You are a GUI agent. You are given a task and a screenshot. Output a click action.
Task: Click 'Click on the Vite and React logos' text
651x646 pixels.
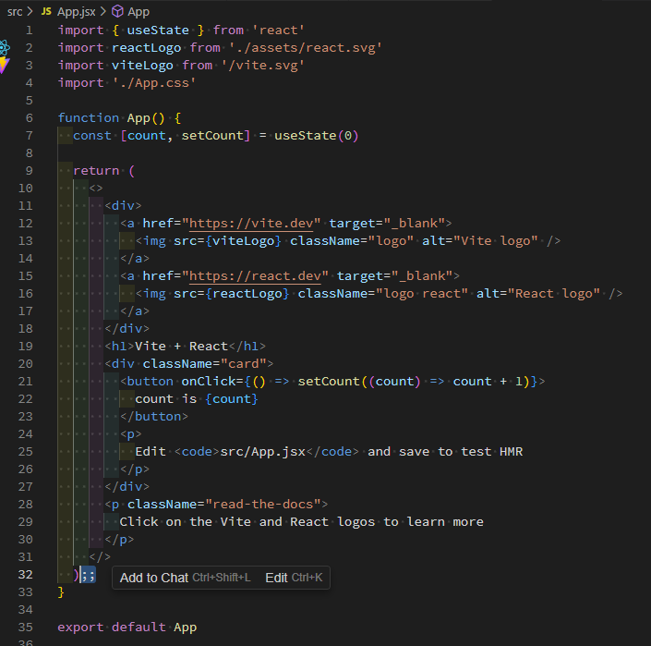point(247,522)
